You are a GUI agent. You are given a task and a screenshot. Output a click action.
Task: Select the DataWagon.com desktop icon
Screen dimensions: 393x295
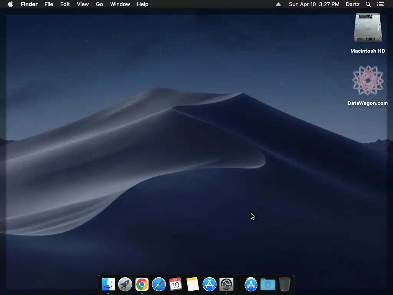tap(368, 80)
